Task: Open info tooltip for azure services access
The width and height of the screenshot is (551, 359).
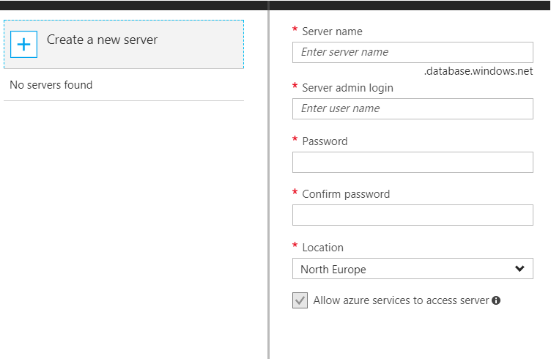Action: pyautogui.click(x=496, y=300)
